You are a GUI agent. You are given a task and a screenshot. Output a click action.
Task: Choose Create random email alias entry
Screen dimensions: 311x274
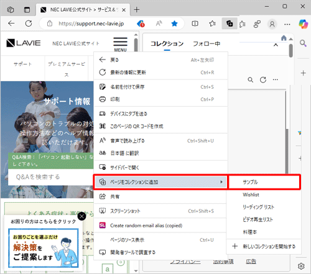(160, 226)
